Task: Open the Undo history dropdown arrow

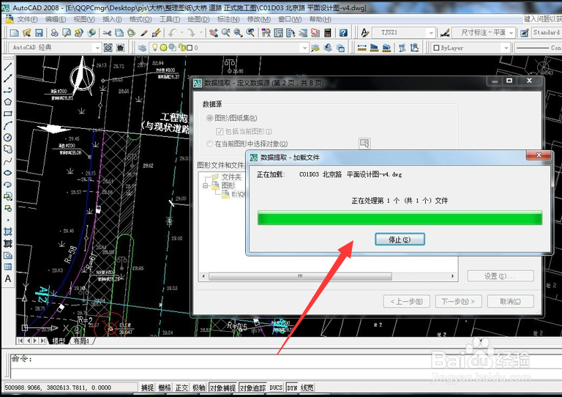Action: click(181, 33)
